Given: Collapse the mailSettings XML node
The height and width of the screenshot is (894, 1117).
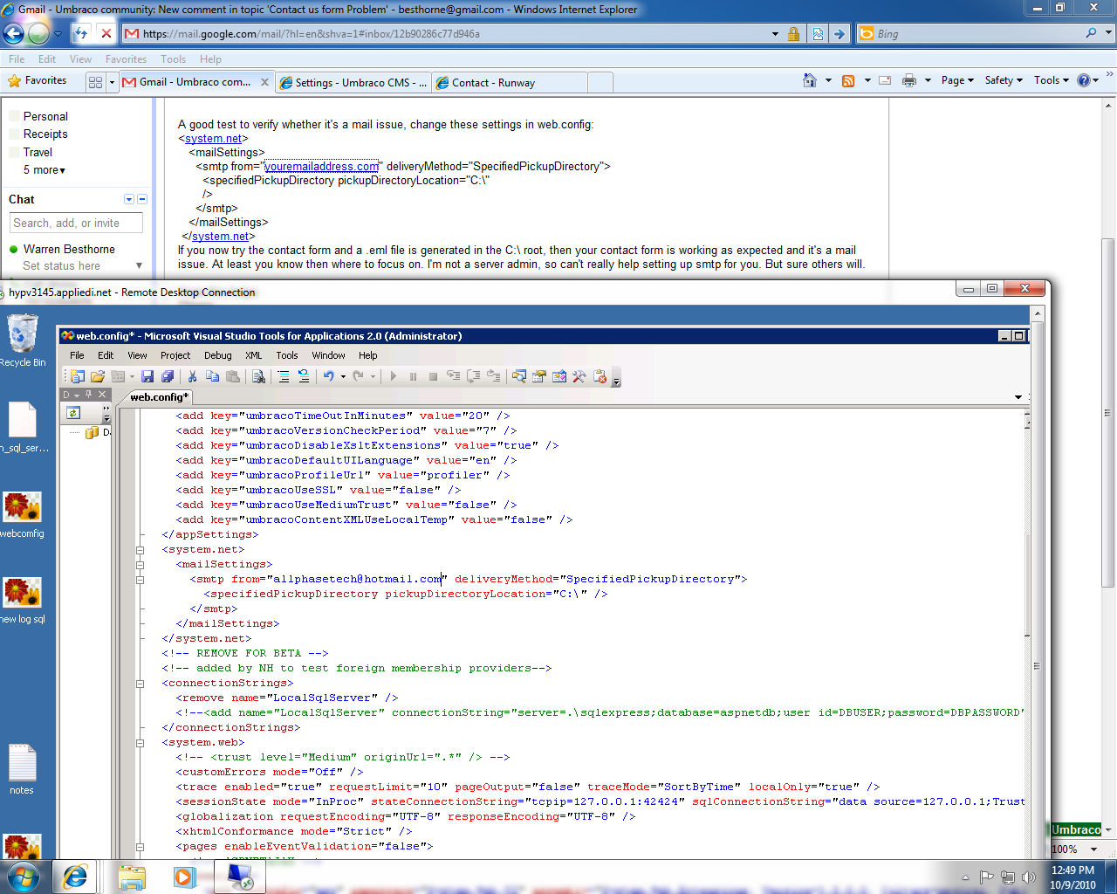Looking at the screenshot, I should pyautogui.click(x=140, y=565).
